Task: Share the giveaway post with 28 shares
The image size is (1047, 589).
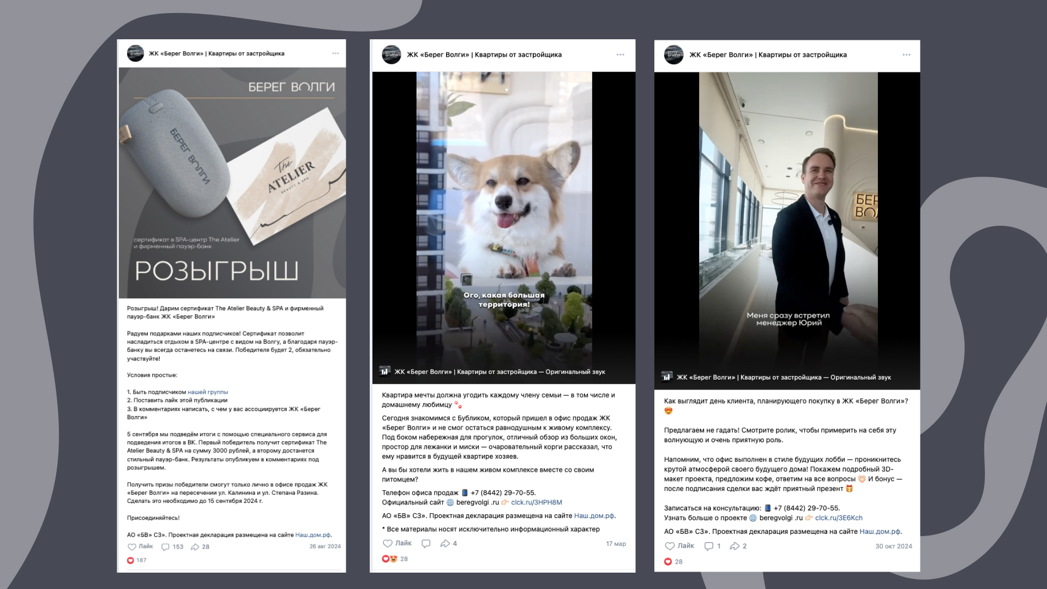Action: click(x=200, y=546)
